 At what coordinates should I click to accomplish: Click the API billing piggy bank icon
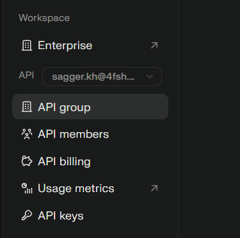click(x=27, y=161)
